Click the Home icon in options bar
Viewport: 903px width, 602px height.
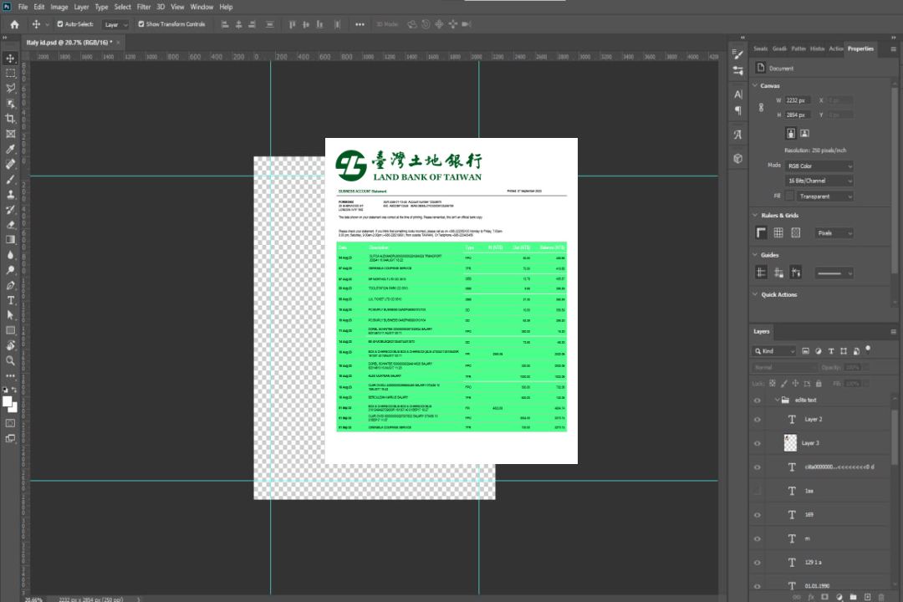[14, 24]
